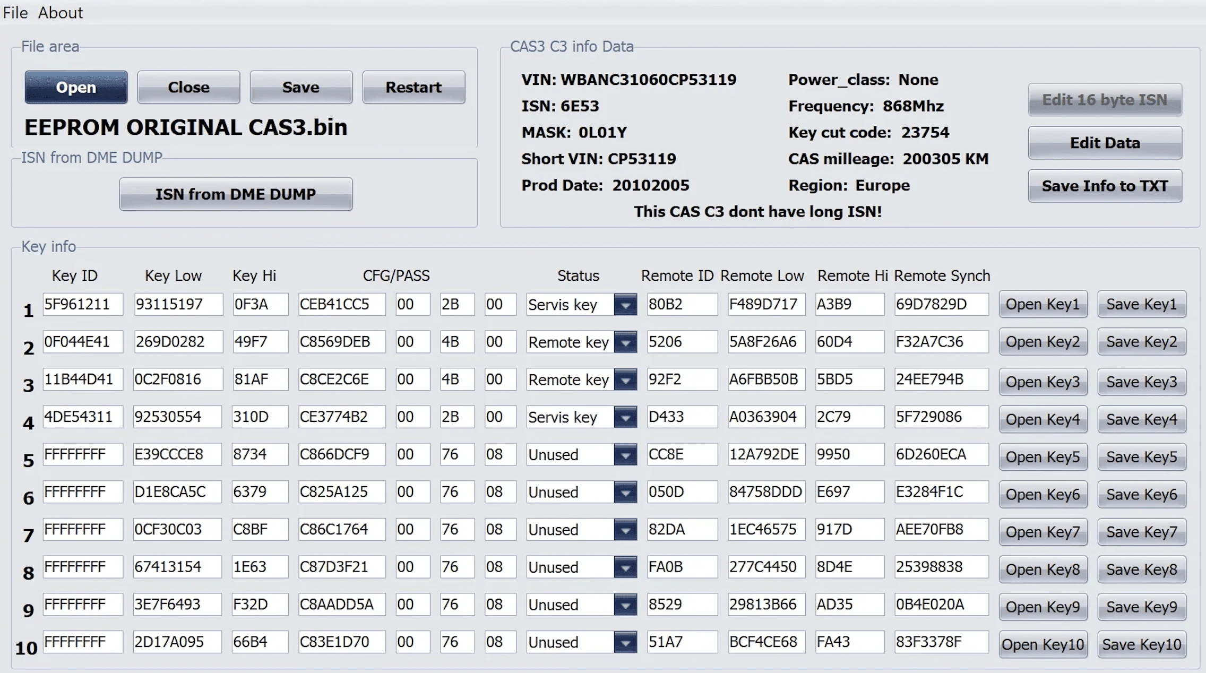The height and width of the screenshot is (673, 1206).
Task: Click Save Key8 button
Action: (1142, 570)
